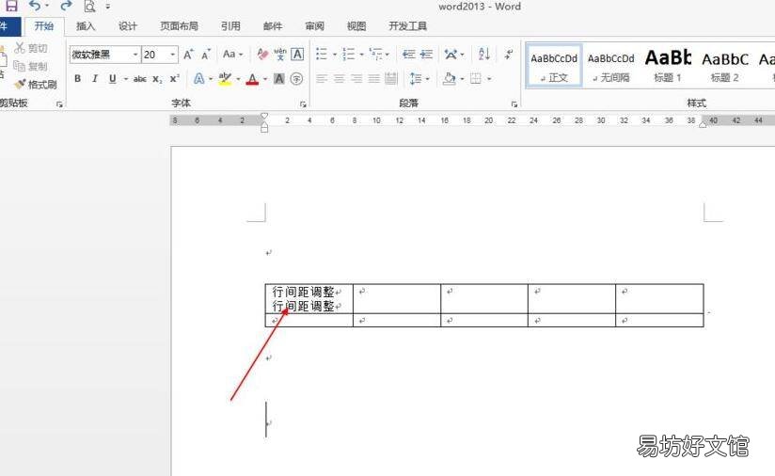Screen dimensions: 775x476
Task: Open the 开发工具 tab
Action: (x=408, y=26)
